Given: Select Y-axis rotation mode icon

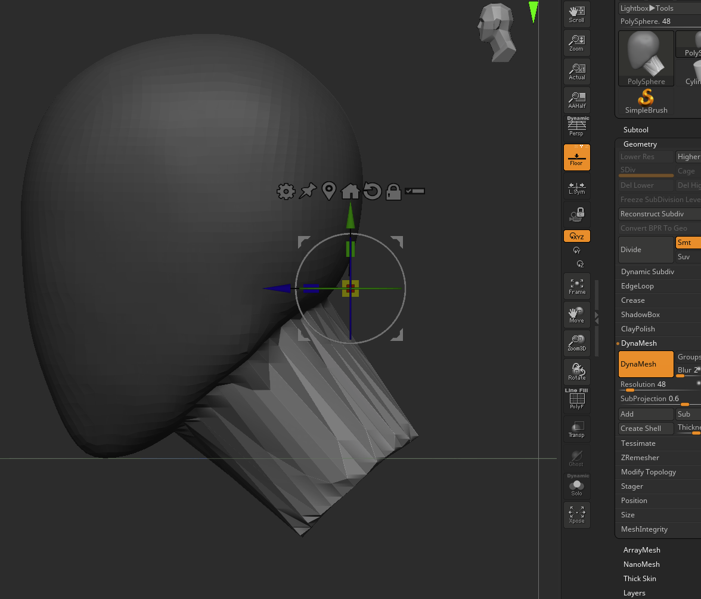Looking at the screenshot, I should (577, 250).
